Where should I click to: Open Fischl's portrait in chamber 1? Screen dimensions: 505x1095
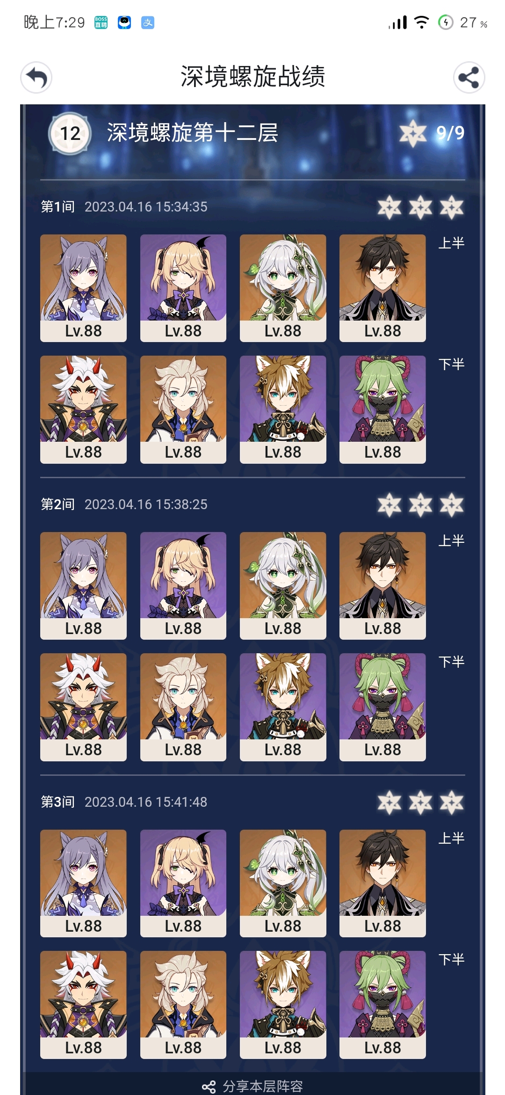[183, 288]
